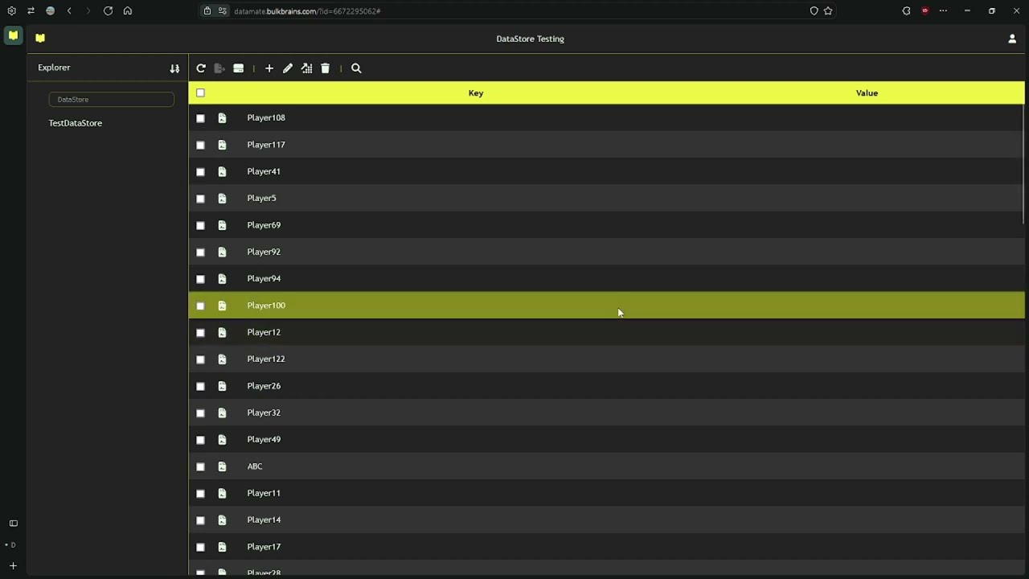Click the DataStore Testing page title
Viewport: 1029px width, 579px height.
coord(530,39)
